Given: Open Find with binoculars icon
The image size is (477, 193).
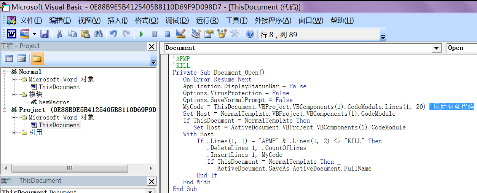Looking at the screenshot, I should click(98, 34).
